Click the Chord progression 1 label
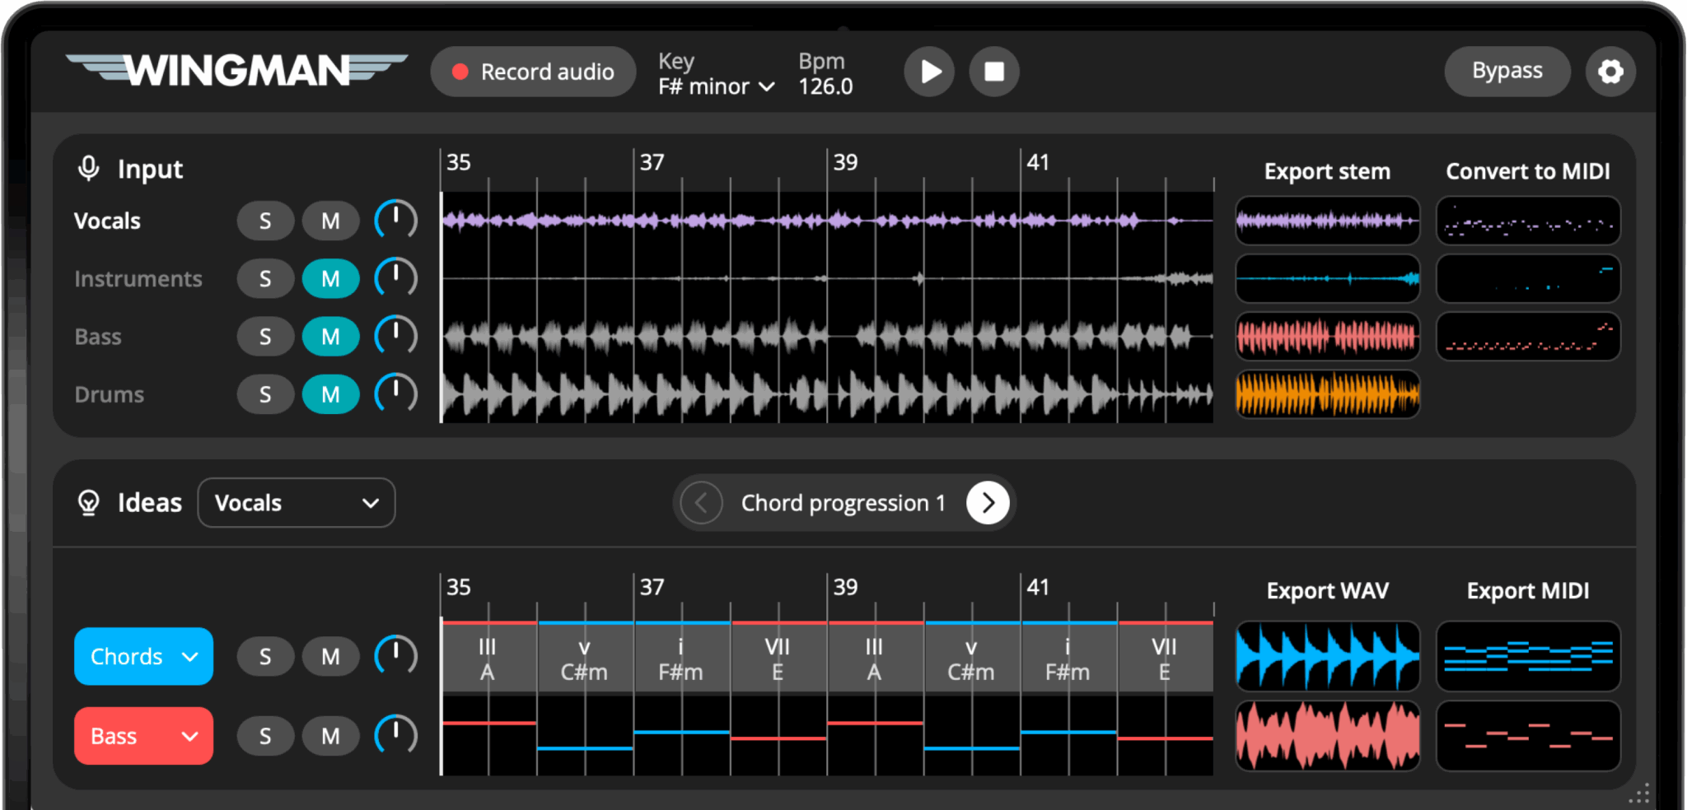Screen dimensions: 1687x810 point(843,503)
